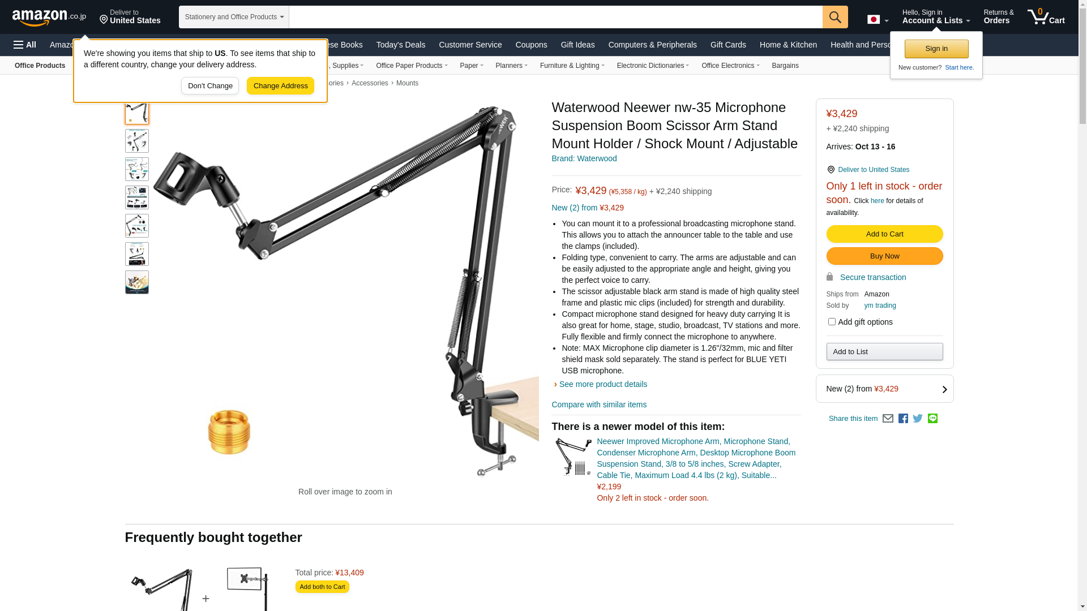1087x611 pixels.
Task: Click the Change Address button
Action: coord(280,86)
